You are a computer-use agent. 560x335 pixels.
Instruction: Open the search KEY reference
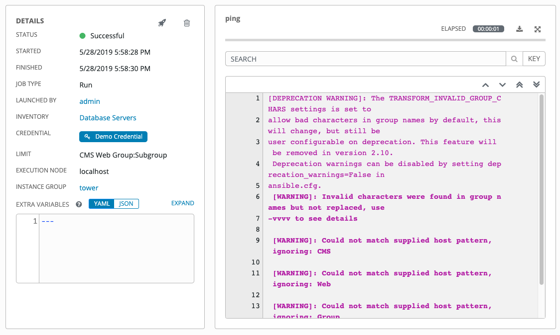[534, 59]
